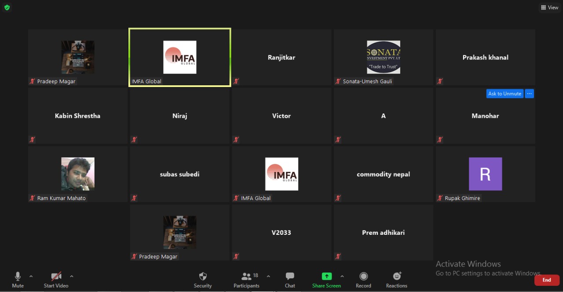Click the single-letter name "A"
This screenshot has width=563, height=292.
click(x=384, y=116)
